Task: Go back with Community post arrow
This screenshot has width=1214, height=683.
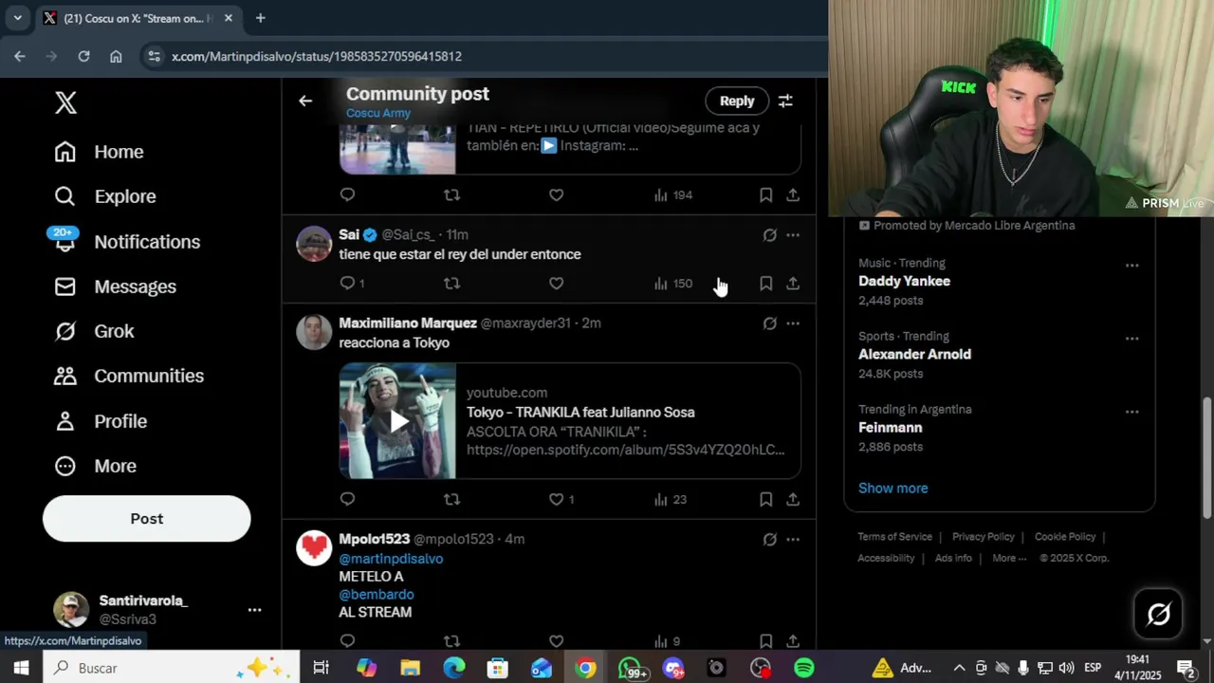Action: coord(305,101)
